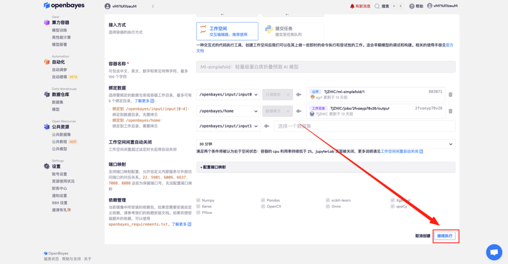Select the 提交任务 access mode card
508x264 pixels.
[293, 31]
